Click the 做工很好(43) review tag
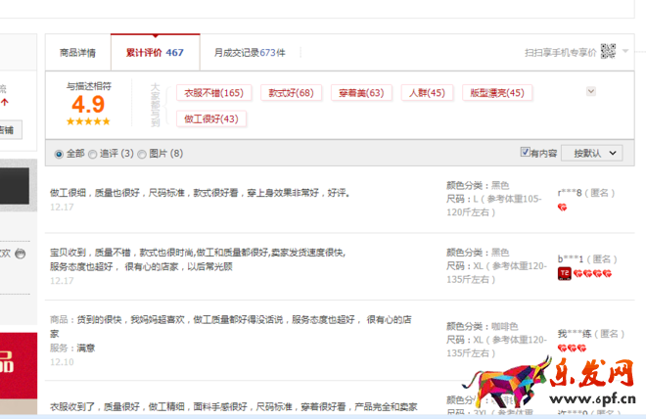The image size is (646, 419). point(210,118)
